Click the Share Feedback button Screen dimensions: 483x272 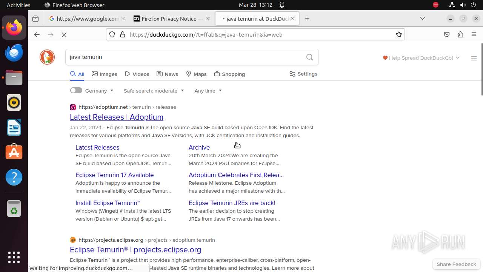(456, 264)
